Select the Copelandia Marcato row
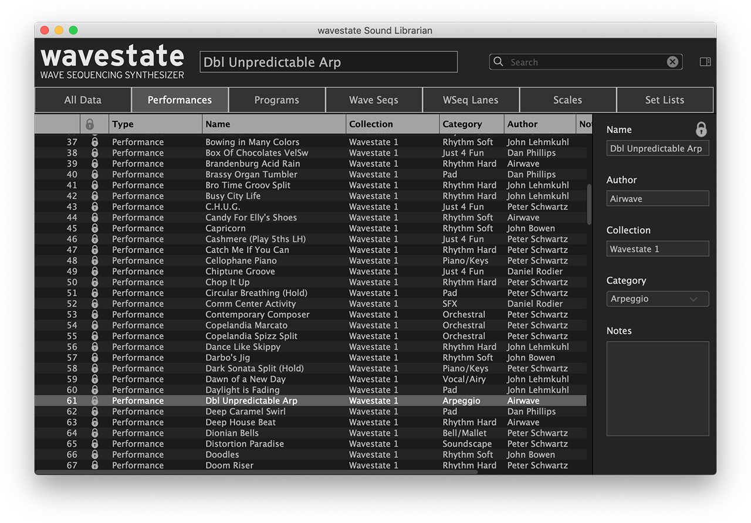Viewport: 751px width, 523px height. [x=310, y=325]
